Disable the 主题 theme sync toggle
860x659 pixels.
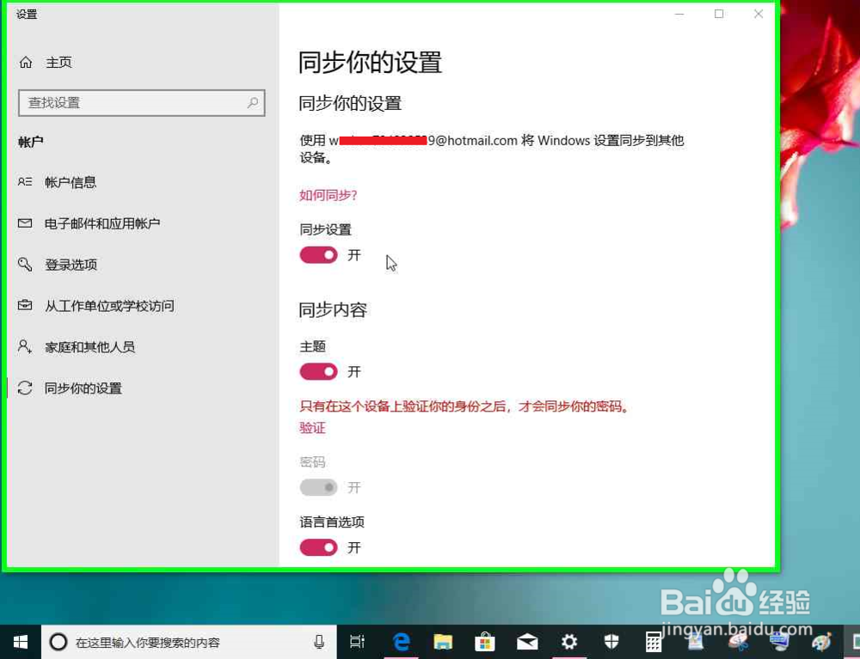click(318, 371)
